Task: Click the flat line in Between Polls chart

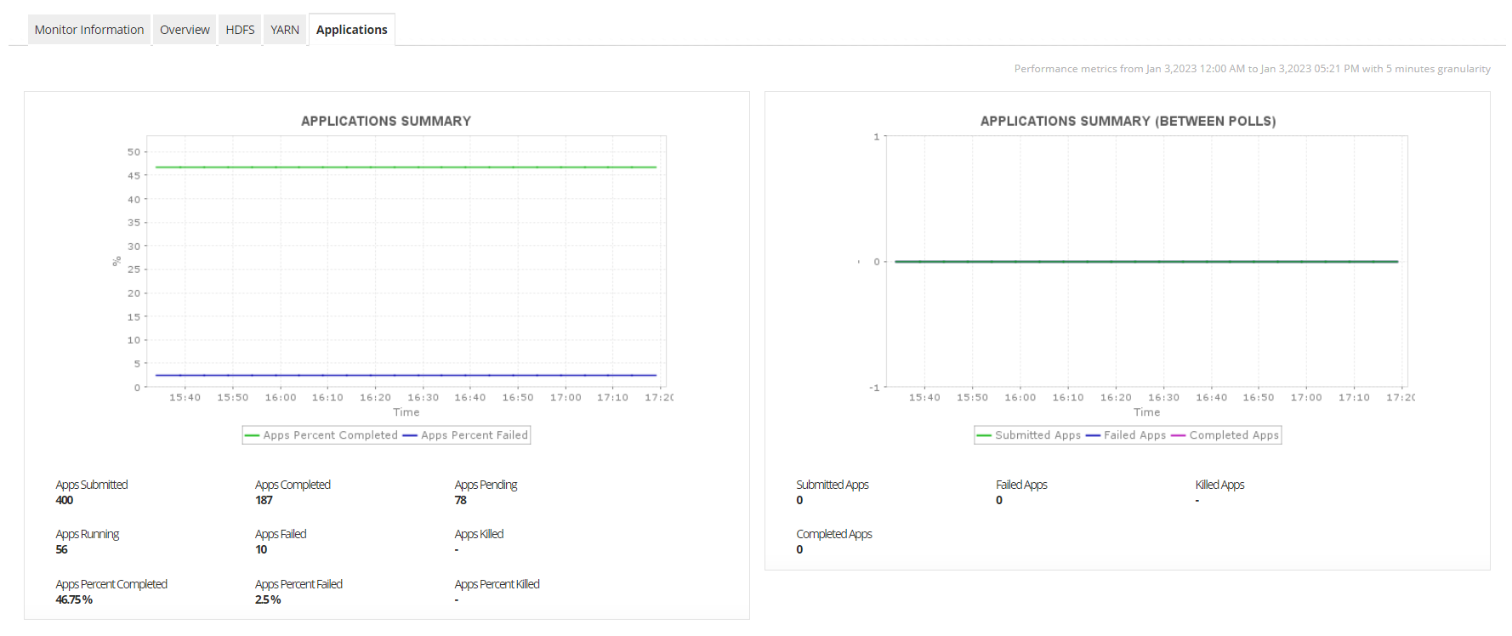Action: point(1146,262)
